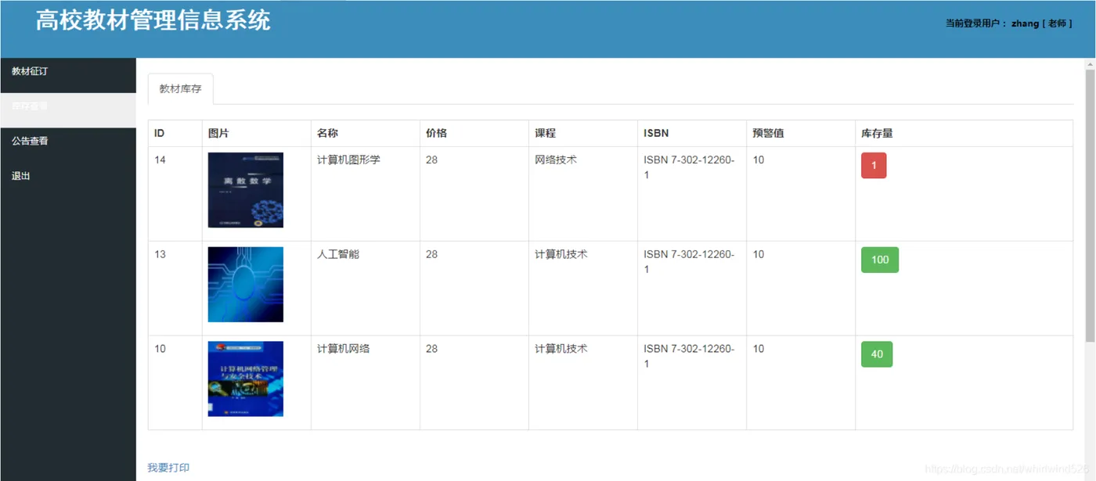Open the 离散数学 book cover thumbnail
The height and width of the screenshot is (481, 1096).
tap(246, 190)
